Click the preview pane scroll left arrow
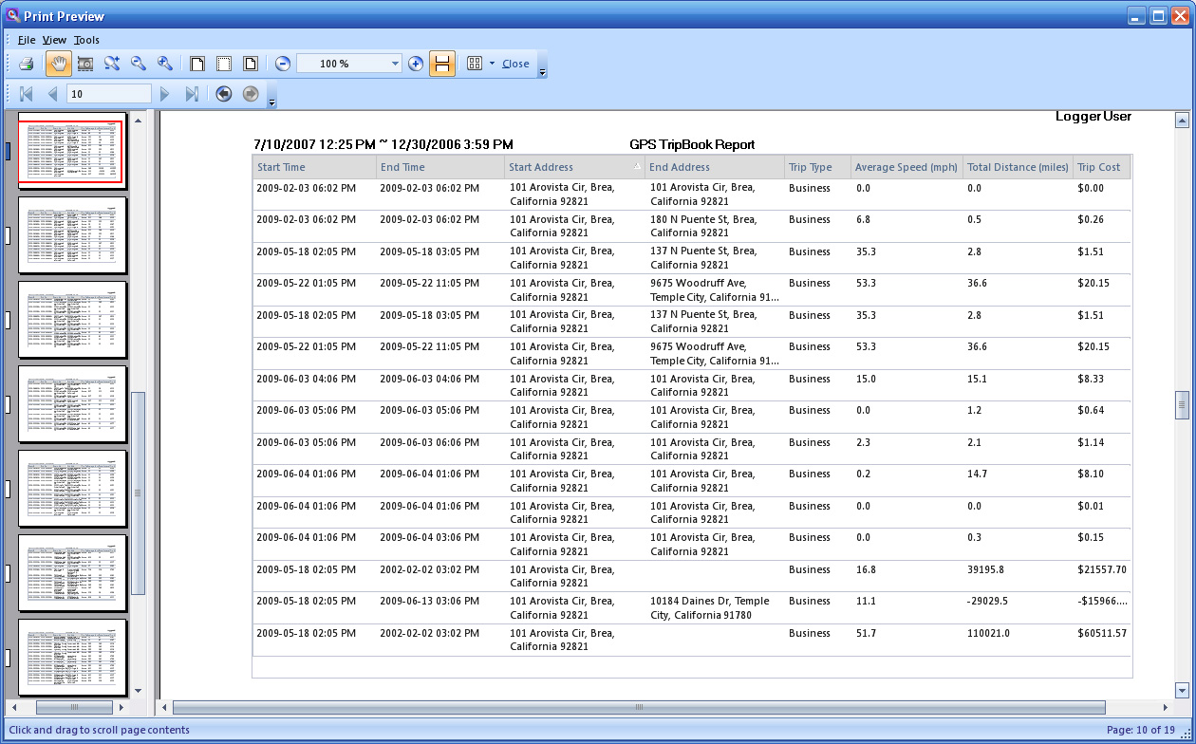The height and width of the screenshot is (744, 1196). coord(164,707)
